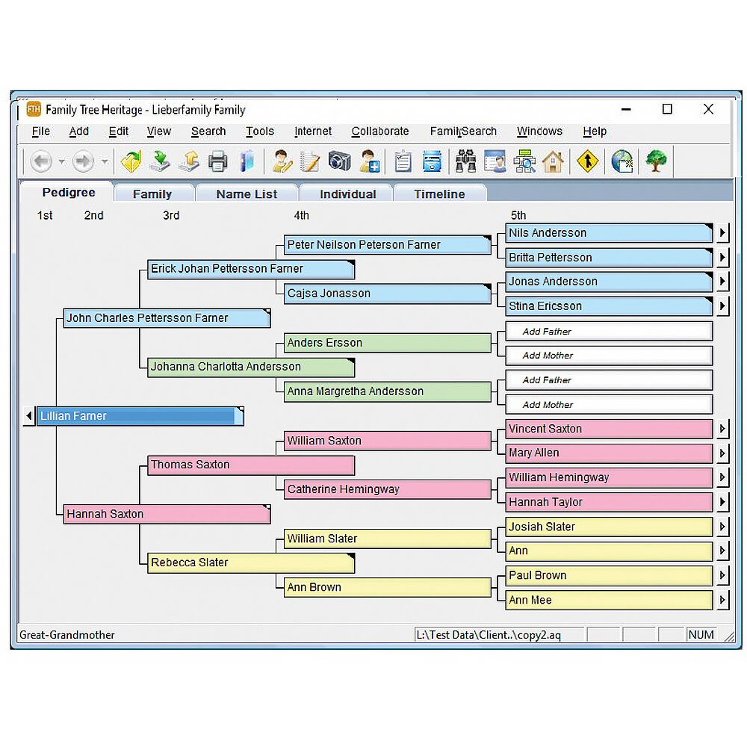Viewport: 747px width, 747px height.
Task: Open the notes notepad icon
Action: [x=310, y=161]
